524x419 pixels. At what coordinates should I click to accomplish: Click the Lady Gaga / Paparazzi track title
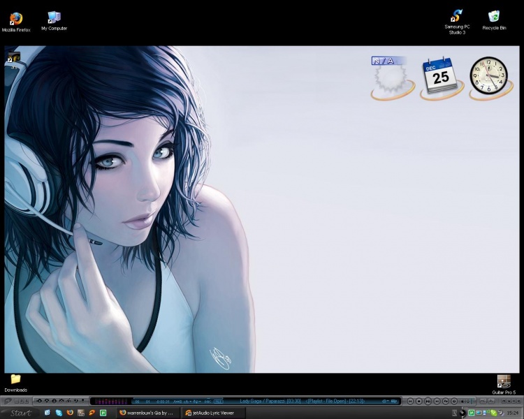click(262, 401)
